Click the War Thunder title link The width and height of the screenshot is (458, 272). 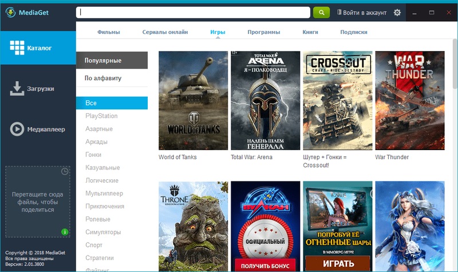392,157
